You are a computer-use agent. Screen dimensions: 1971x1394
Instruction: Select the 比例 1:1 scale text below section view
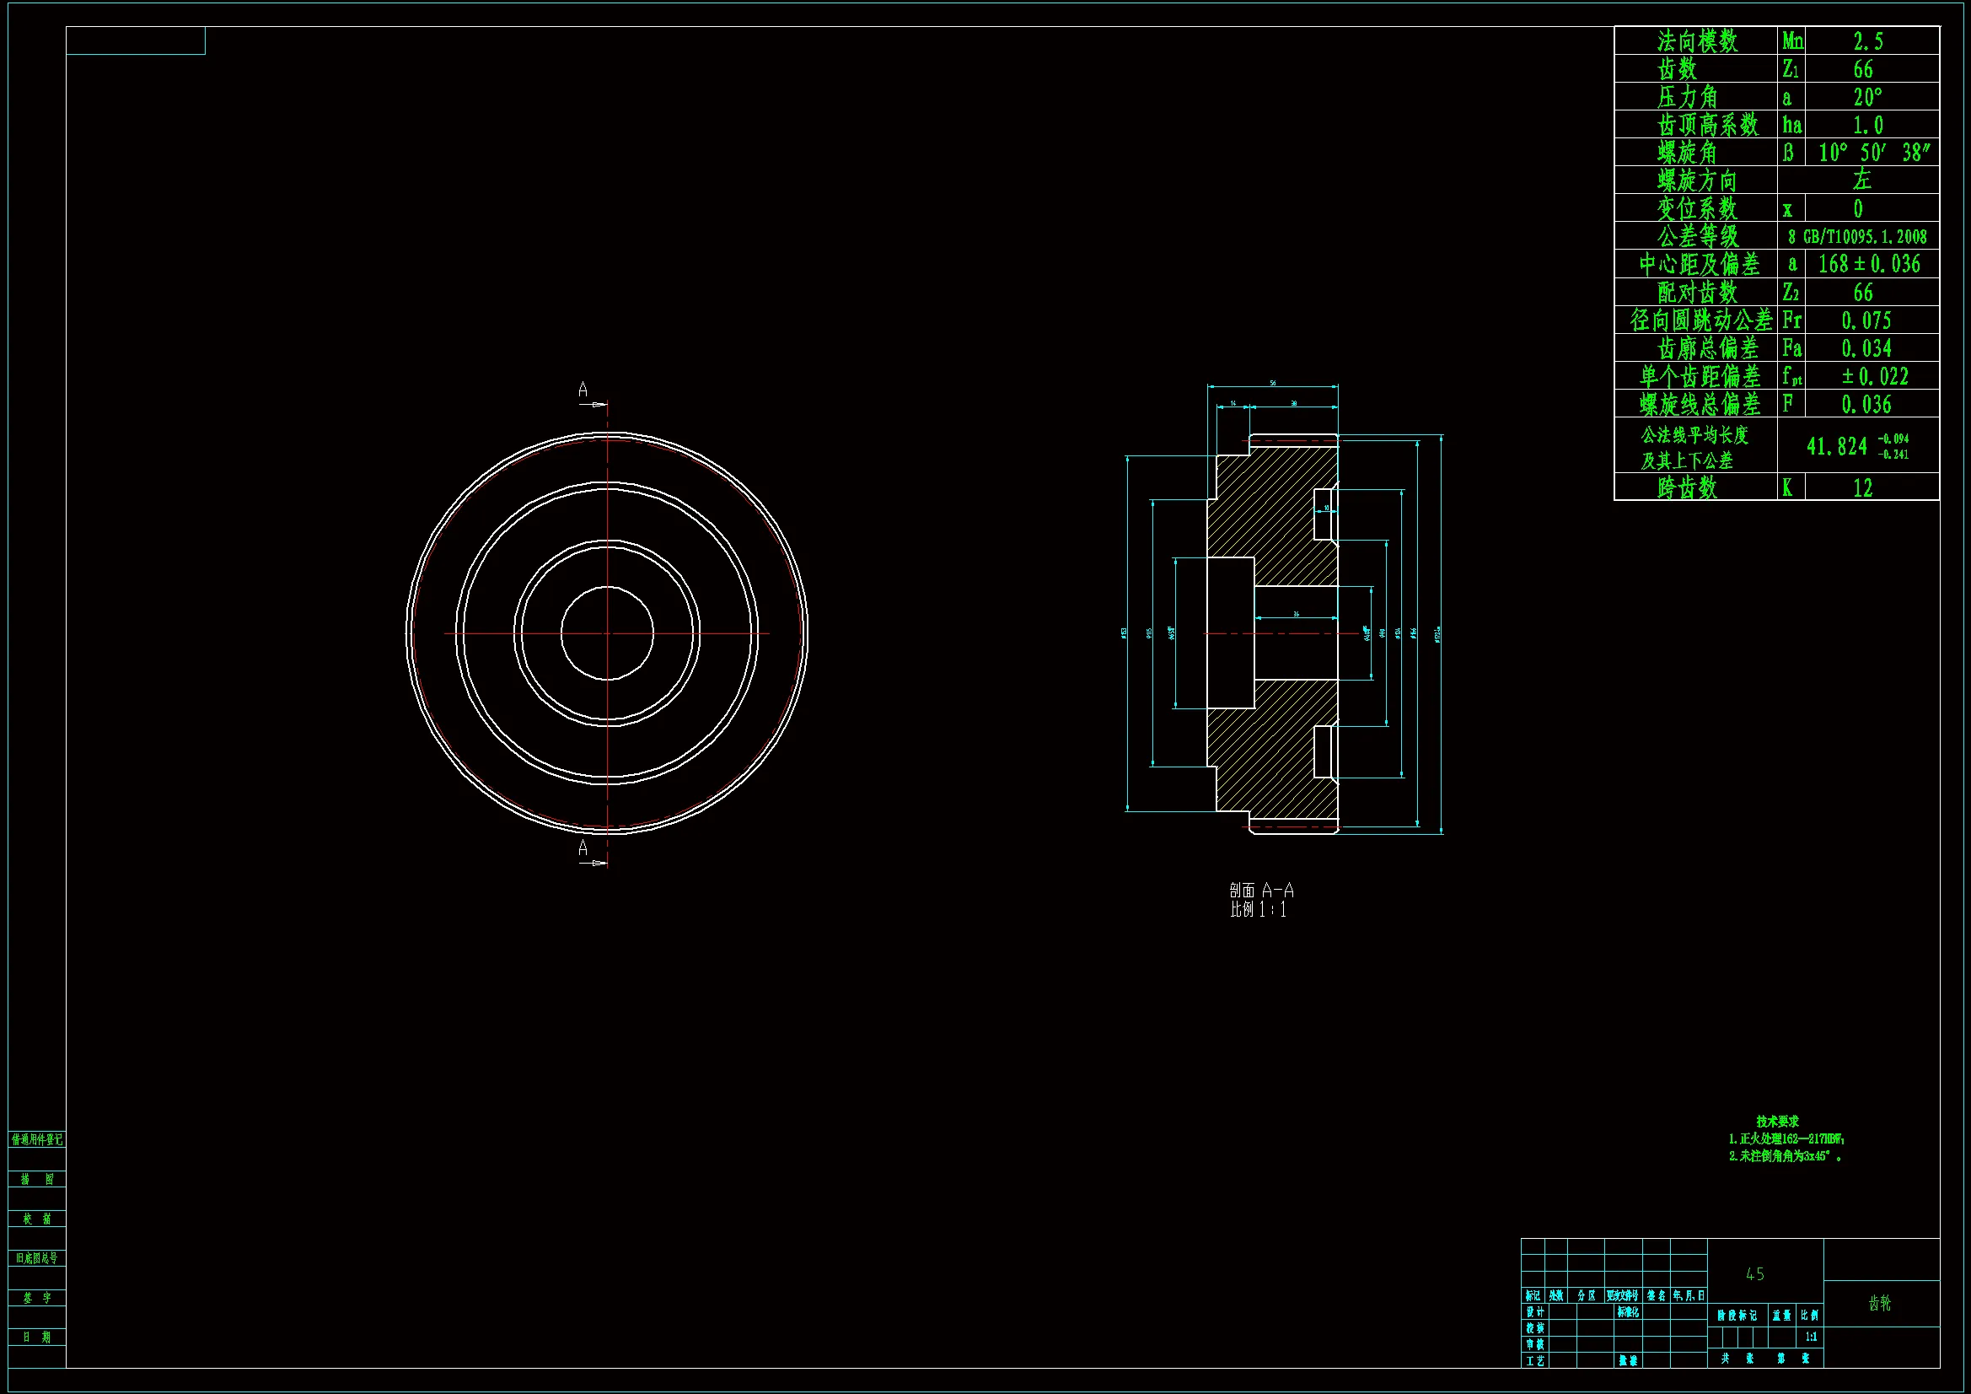(1258, 911)
